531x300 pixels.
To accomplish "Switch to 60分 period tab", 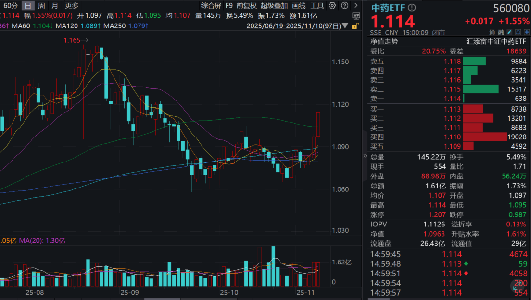I will (10, 5).
